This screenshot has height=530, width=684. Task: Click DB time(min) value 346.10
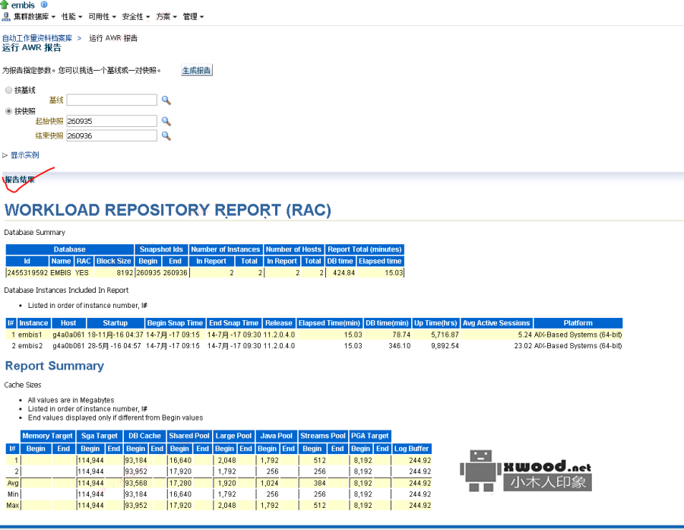[x=400, y=346]
